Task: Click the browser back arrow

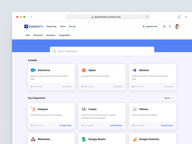Action: coord(31,17)
